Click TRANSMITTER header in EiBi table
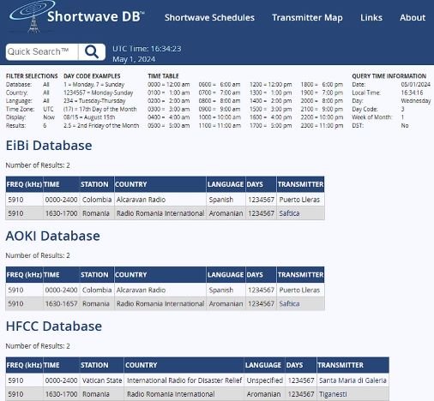 click(x=300, y=184)
